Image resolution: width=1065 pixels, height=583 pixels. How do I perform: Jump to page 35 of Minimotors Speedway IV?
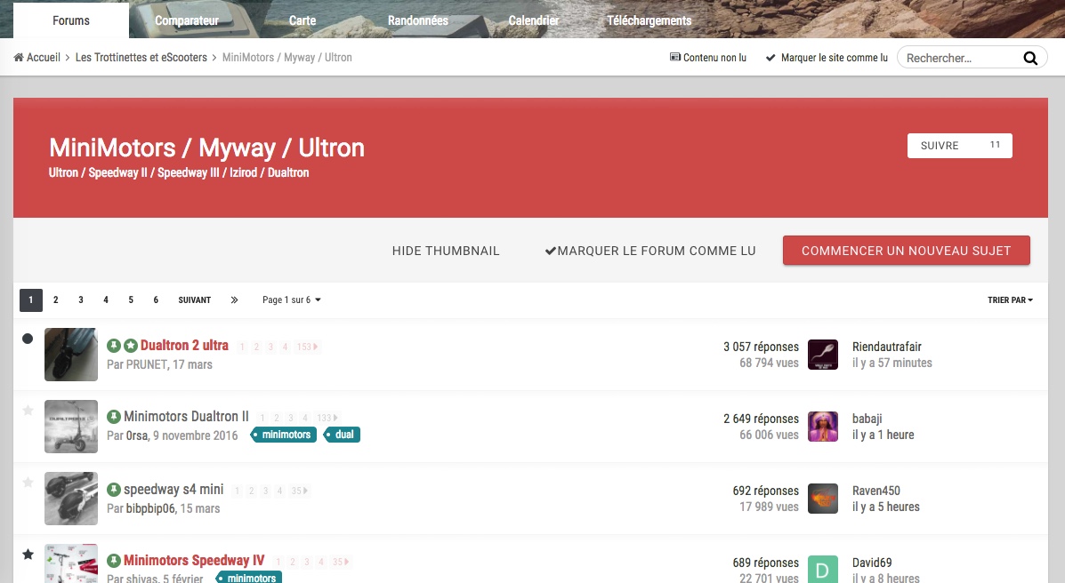(x=341, y=562)
